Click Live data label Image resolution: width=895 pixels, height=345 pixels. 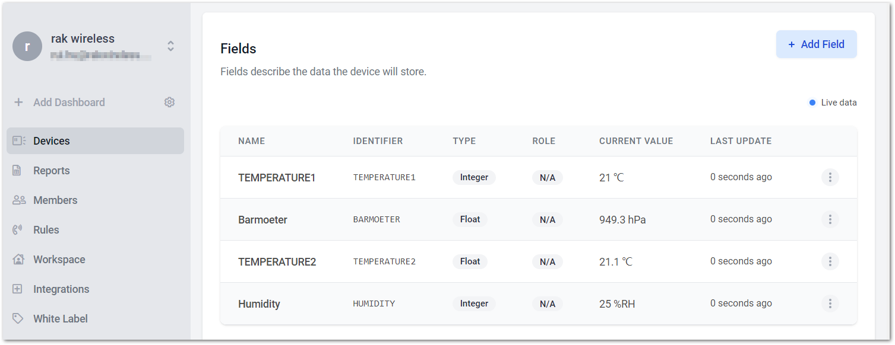839,103
